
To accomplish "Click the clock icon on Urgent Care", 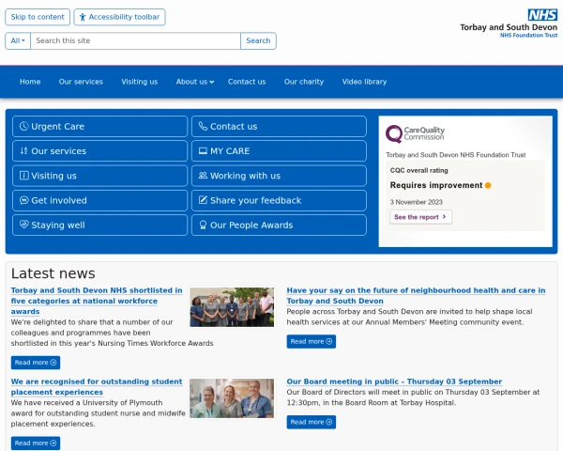I will 24,126.
